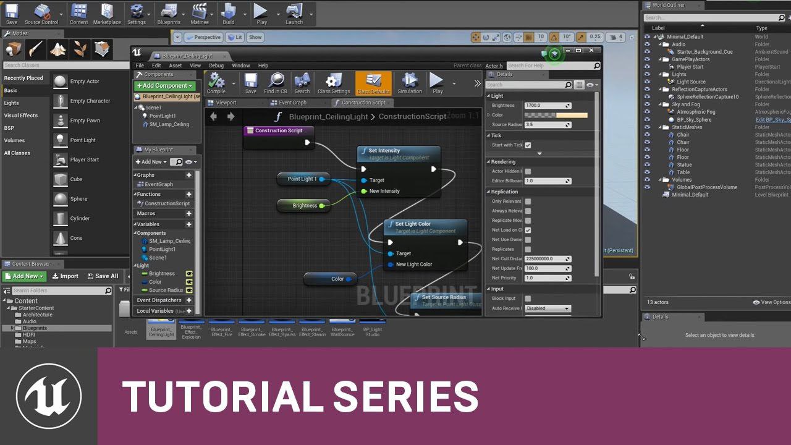This screenshot has height=445, width=791.
Task: Open Window menu in Blueprint editor
Action: pos(241,66)
